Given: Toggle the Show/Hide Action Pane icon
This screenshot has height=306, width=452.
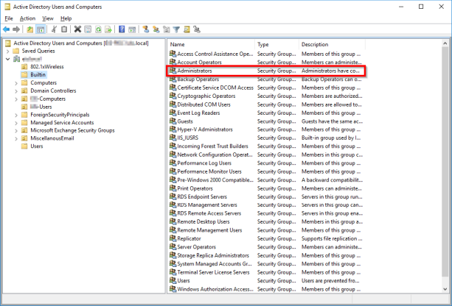Looking at the screenshot, I should [x=132, y=29].
